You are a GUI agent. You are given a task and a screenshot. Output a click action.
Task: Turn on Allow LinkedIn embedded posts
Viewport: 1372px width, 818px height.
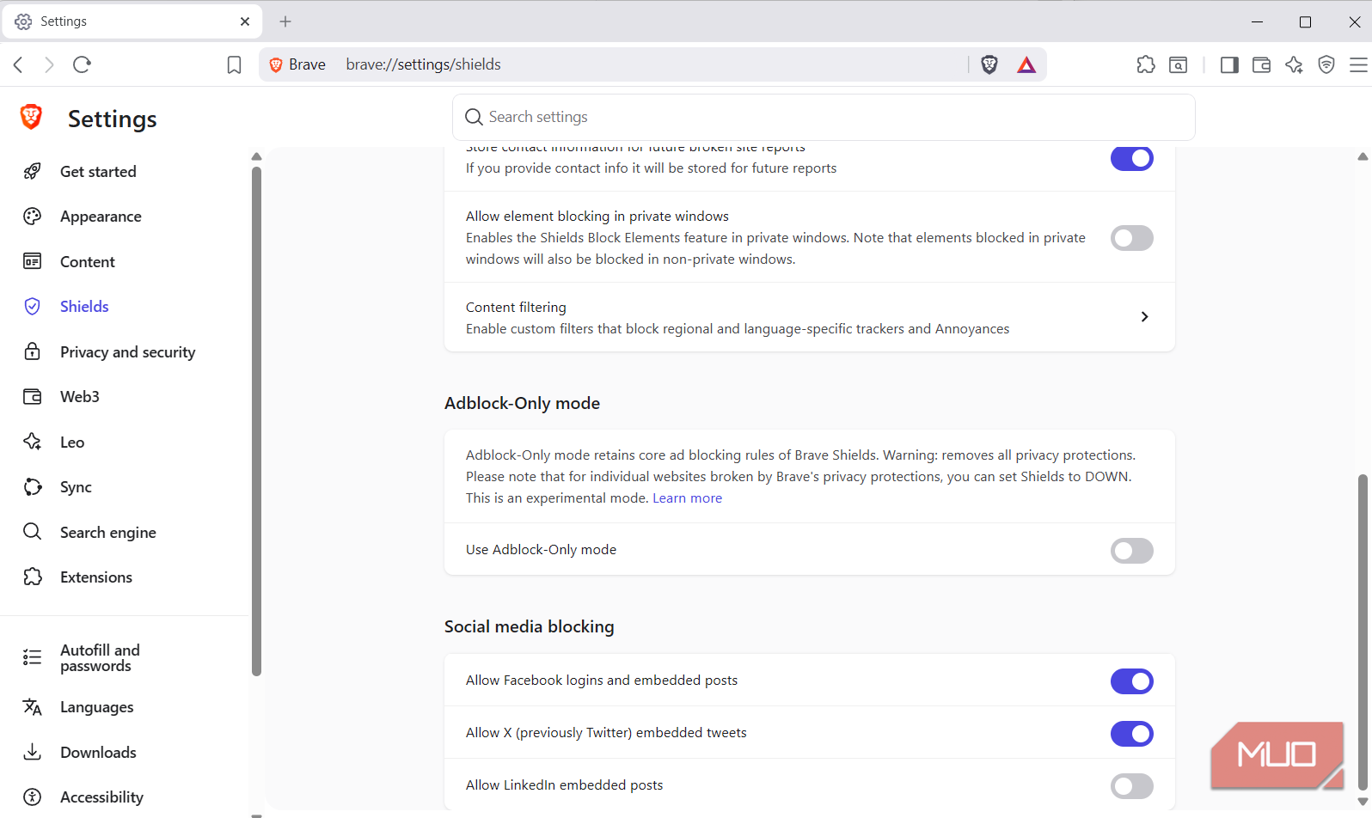(x=1131, y=786)
